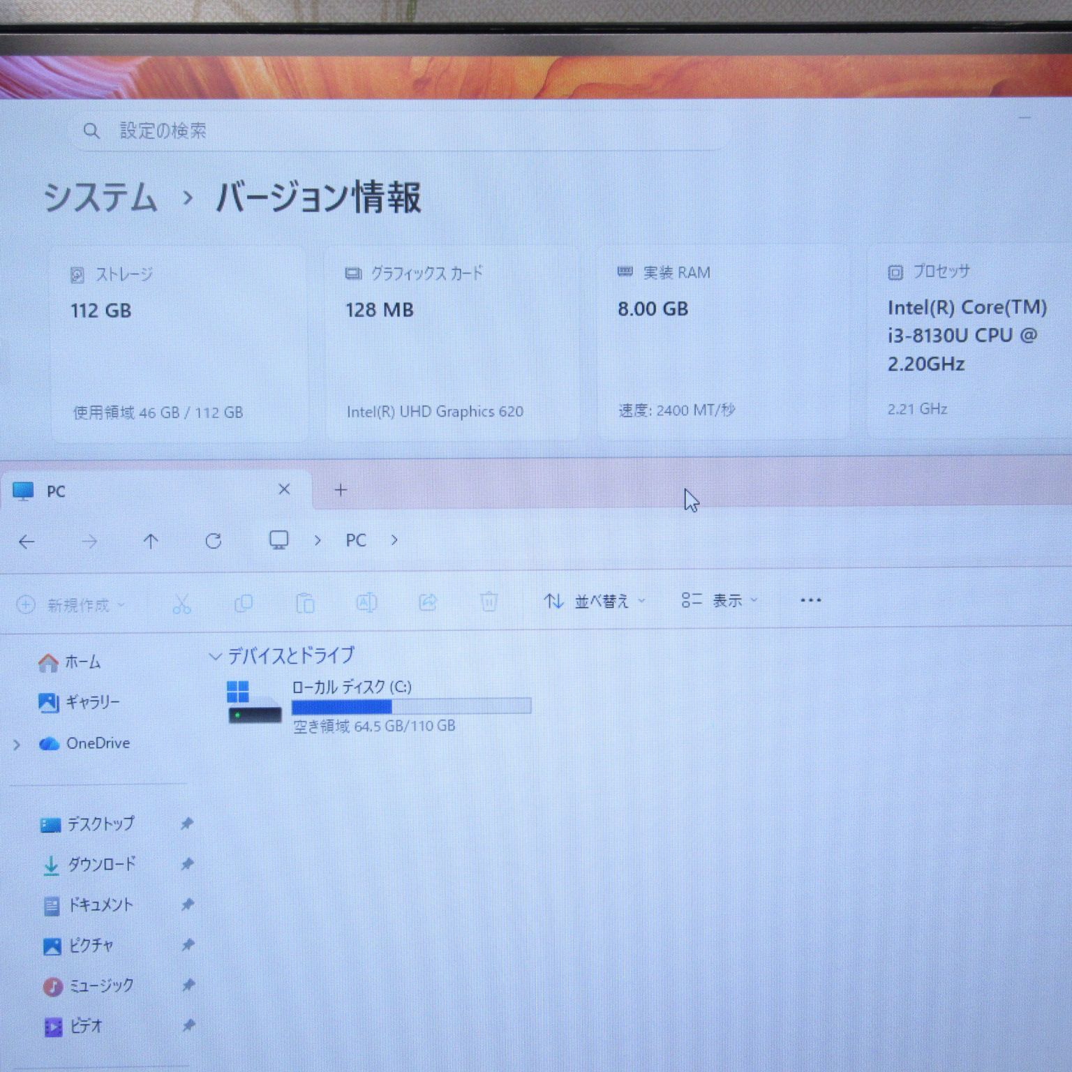
Task: Collapse the デバイスとドライブ group
Action: click(x=215, y=656)
